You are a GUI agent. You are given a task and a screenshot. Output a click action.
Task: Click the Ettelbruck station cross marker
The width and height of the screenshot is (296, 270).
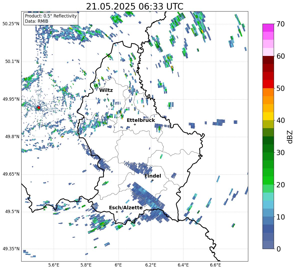135,124
